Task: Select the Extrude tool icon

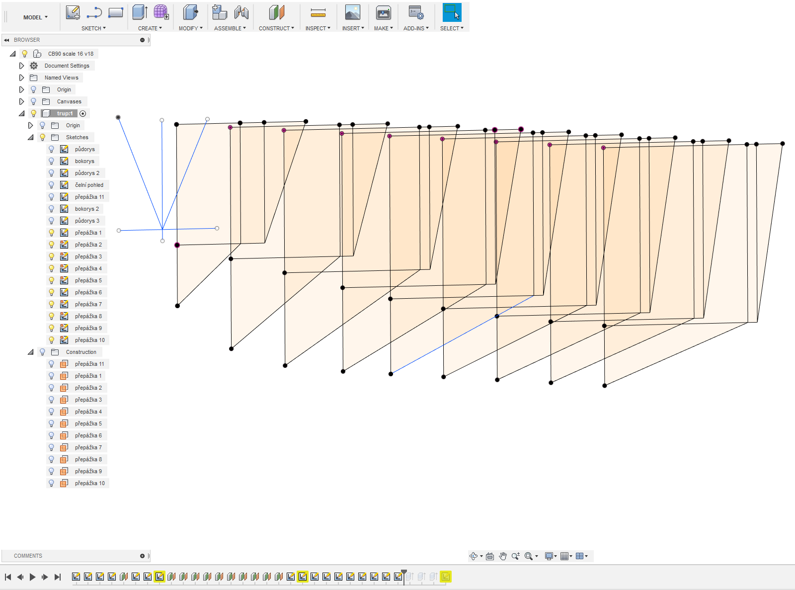Action: point(140,13)
